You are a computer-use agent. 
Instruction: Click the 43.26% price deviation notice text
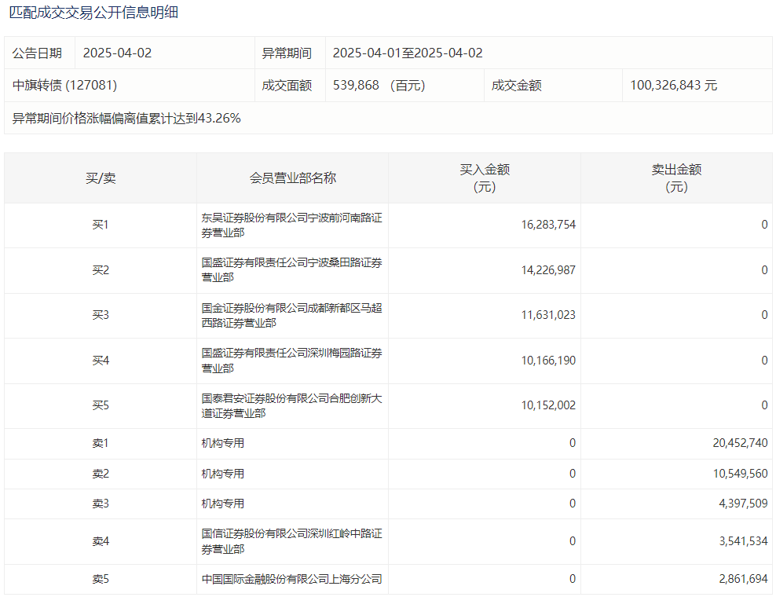126,119
